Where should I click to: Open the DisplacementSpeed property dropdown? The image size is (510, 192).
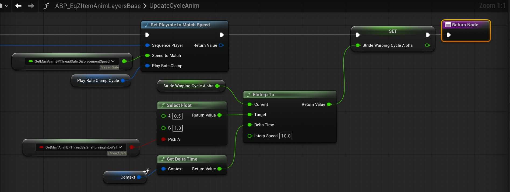tap(113, 61)
